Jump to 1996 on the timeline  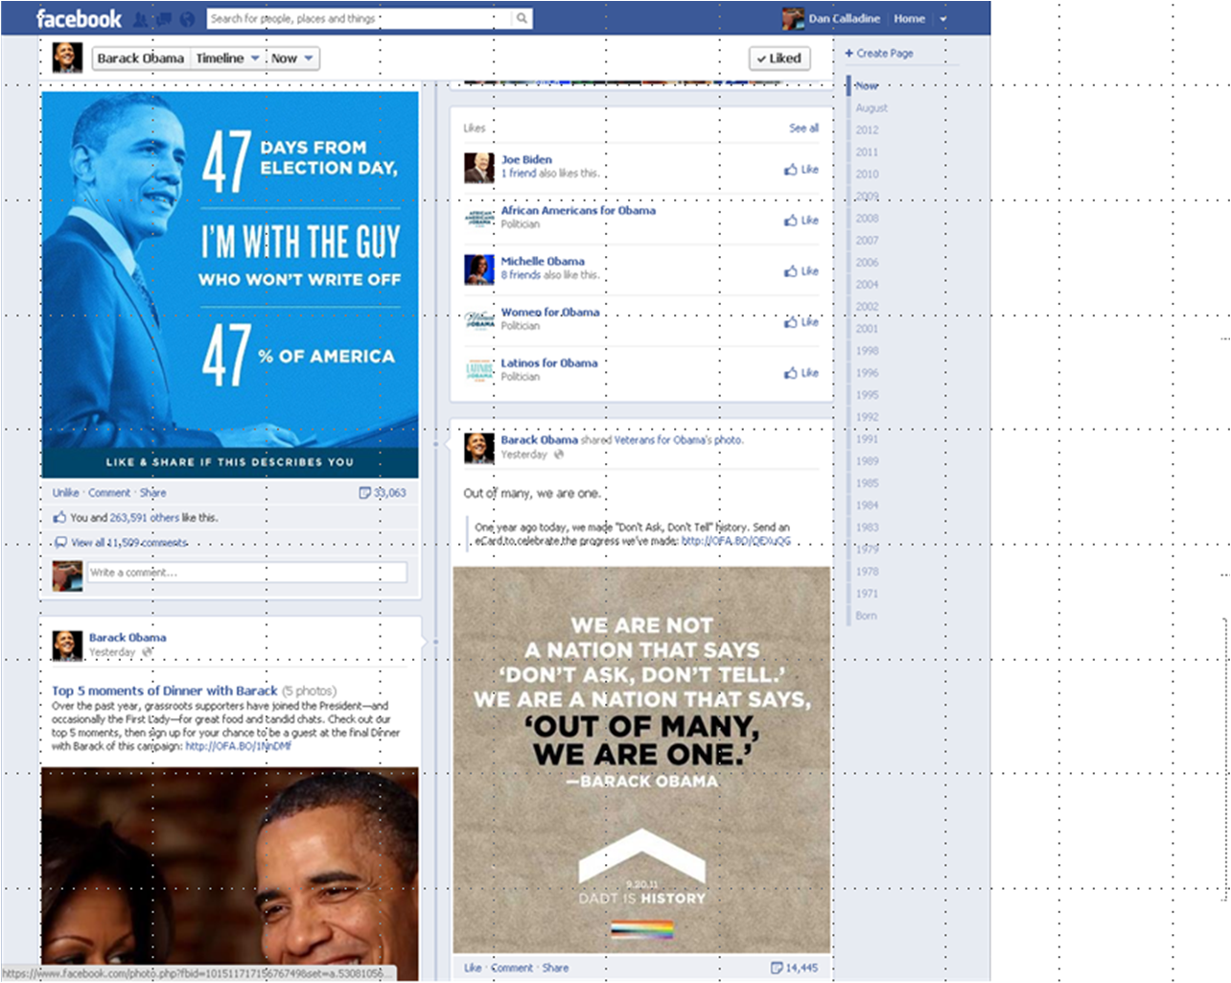pos(867,373)
